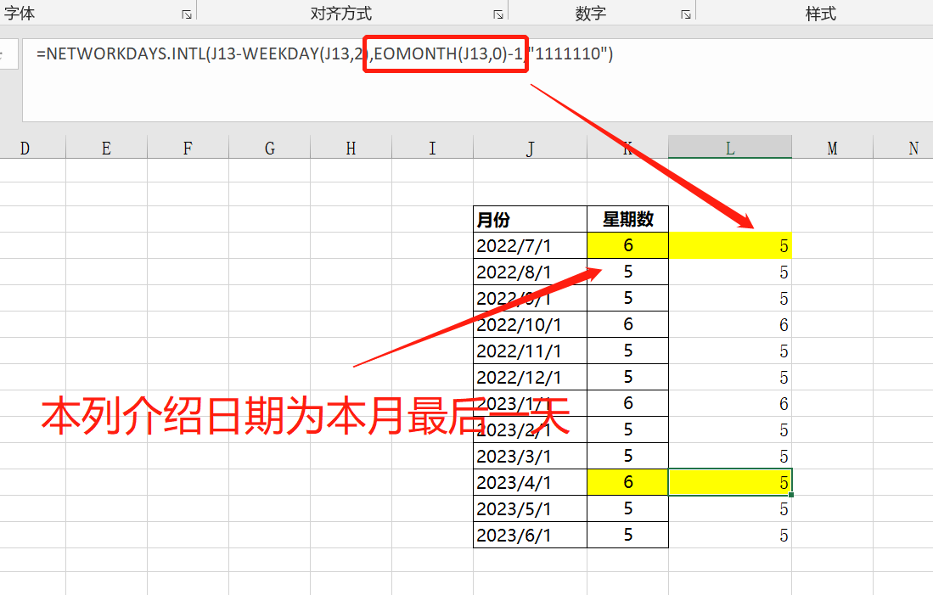Select date cell 2022/8/1
933x595 pixels.
(530, 272)
